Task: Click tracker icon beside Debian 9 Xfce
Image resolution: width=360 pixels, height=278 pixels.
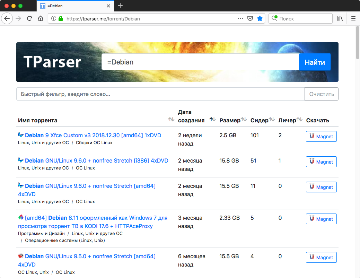Action: click(x=21, y=134)
